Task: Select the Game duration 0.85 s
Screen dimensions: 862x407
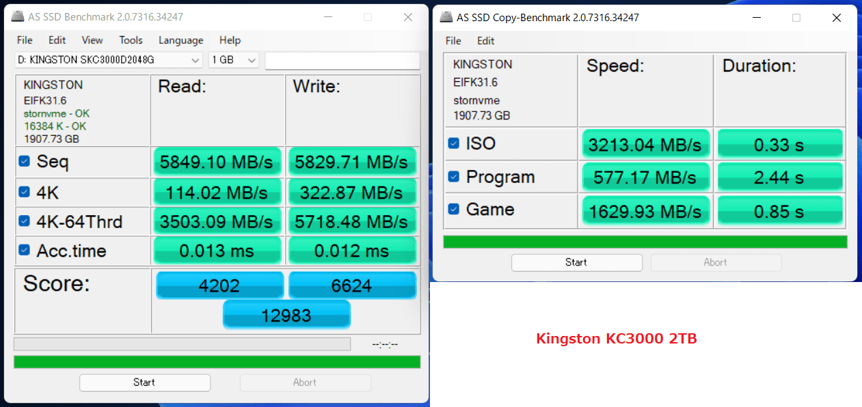Action: [x=780, y=211]
